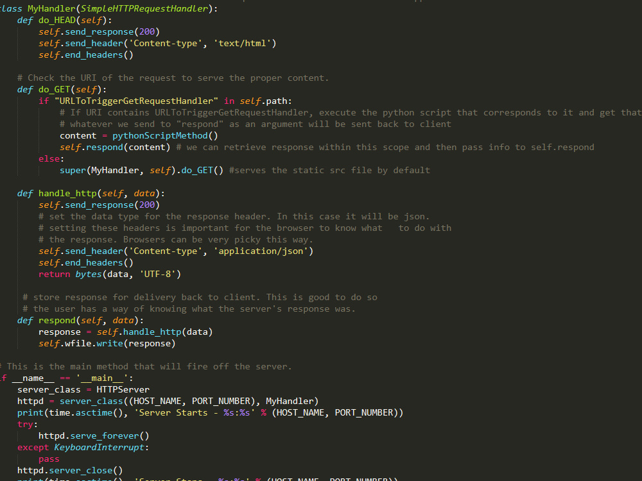
Task: Click the class name MyHandler in the class definition
Action: click(x=51, y=8)
